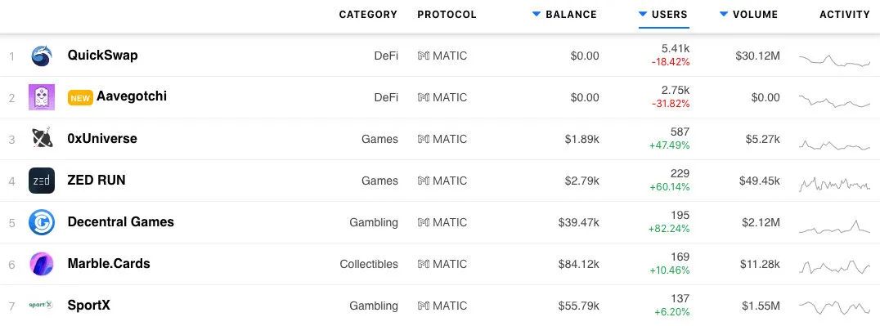880x326 pixels.
Task: View the SportX activity sparkline chart
Action: tap(834, 307)
